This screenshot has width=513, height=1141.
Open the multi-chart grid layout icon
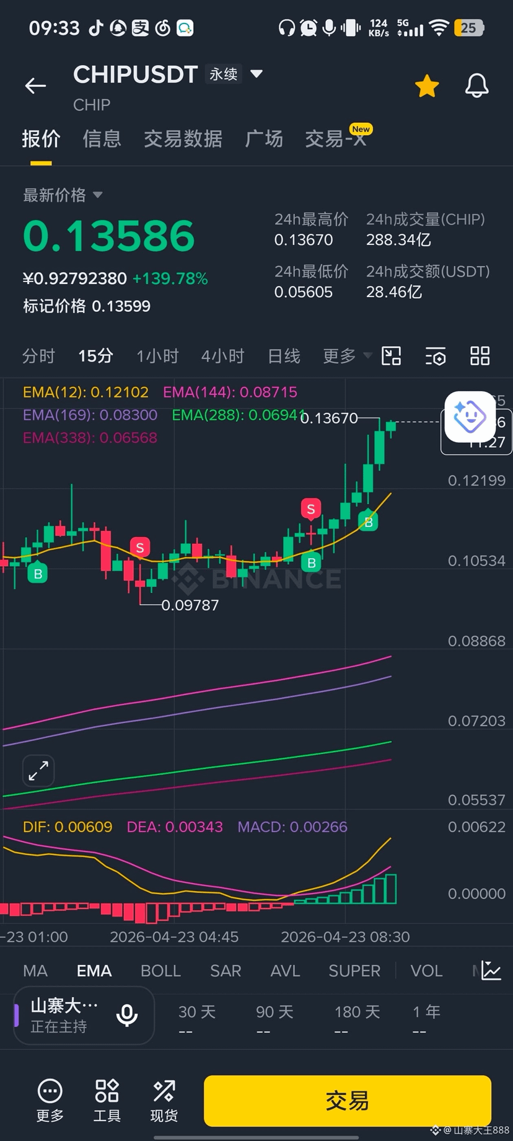[480, 356]
